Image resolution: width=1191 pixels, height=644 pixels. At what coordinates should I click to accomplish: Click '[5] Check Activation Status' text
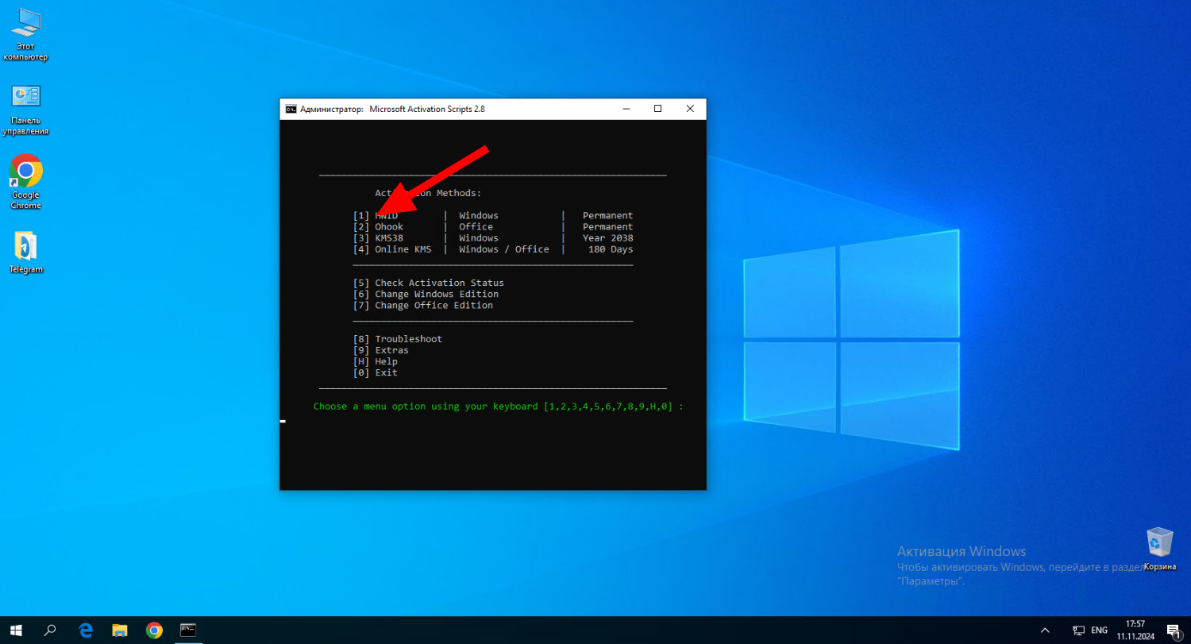428,283
